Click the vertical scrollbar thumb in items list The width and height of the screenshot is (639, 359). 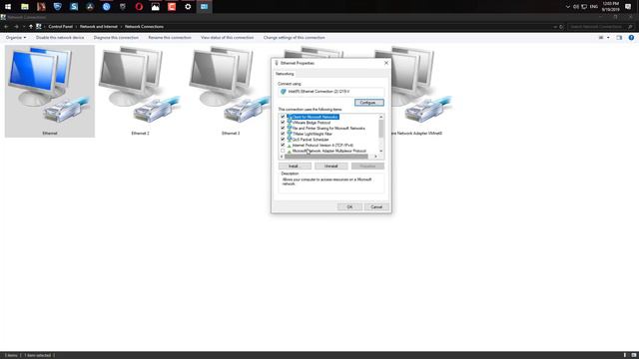click(381, 129)
